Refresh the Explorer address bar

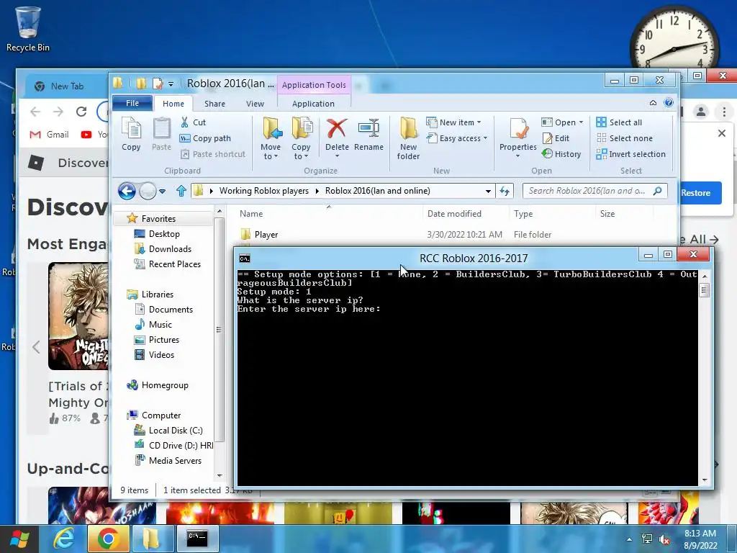click(505, 191)
